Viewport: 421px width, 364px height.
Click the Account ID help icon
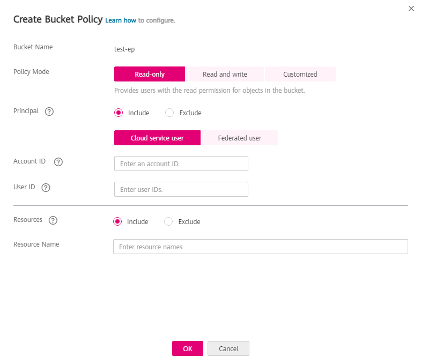point(58,162)
